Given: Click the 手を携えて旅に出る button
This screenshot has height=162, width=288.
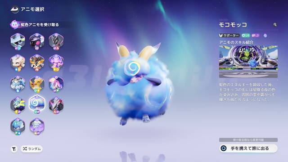Looking at the screenshot, I should 248,148.
